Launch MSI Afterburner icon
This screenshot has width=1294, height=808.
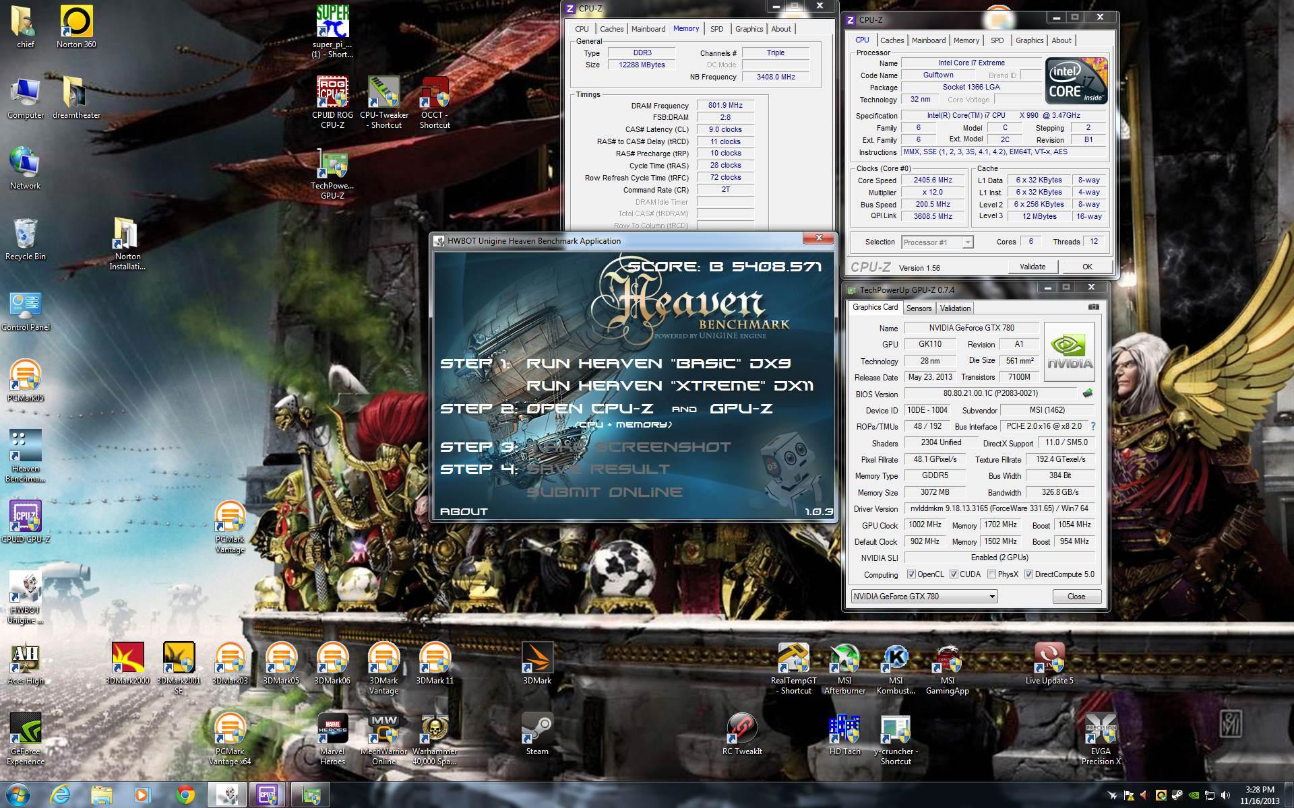click(x=844, y=668)
